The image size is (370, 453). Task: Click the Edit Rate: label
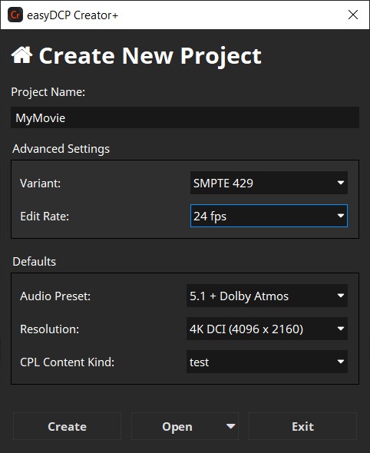pyautogui.click(x=45, y=216)
